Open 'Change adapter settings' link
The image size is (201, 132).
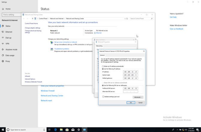32,28
